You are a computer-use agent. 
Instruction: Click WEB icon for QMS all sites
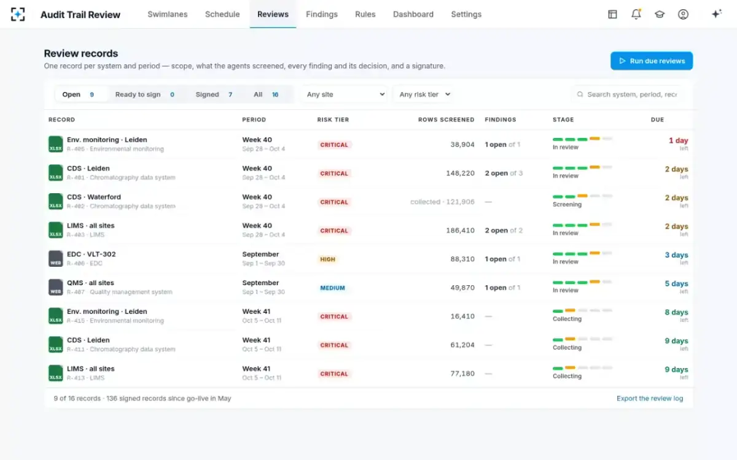click(x=56, y=288)
